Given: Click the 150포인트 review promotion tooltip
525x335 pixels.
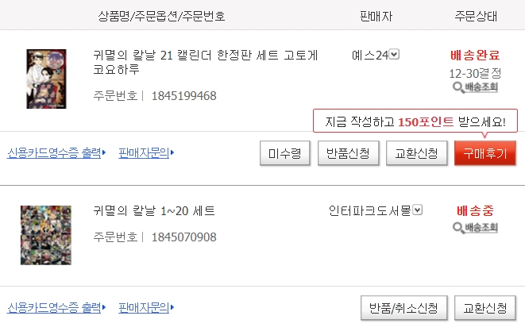Looking at the screenshot, I should tap(415, 121).
